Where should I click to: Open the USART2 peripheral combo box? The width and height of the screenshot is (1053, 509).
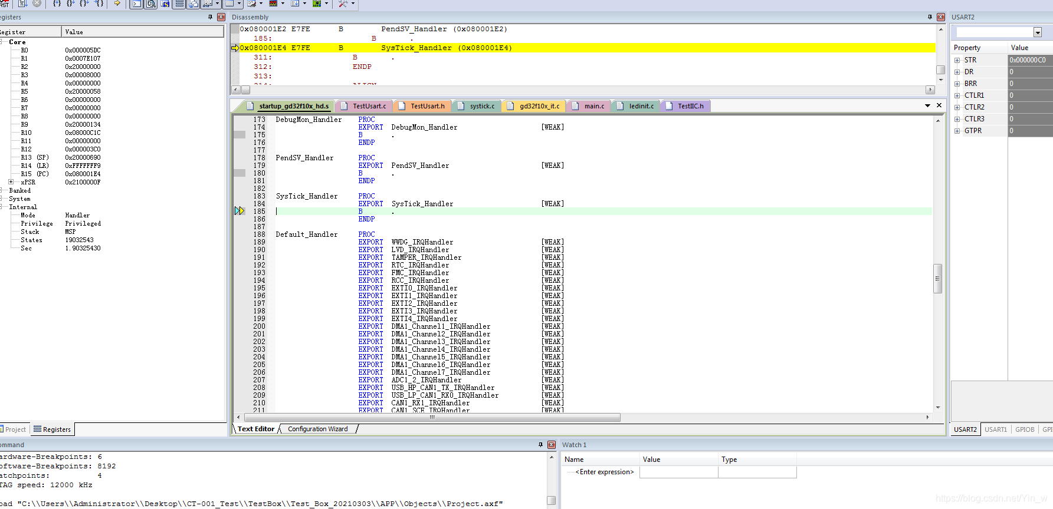click(999, 32)
